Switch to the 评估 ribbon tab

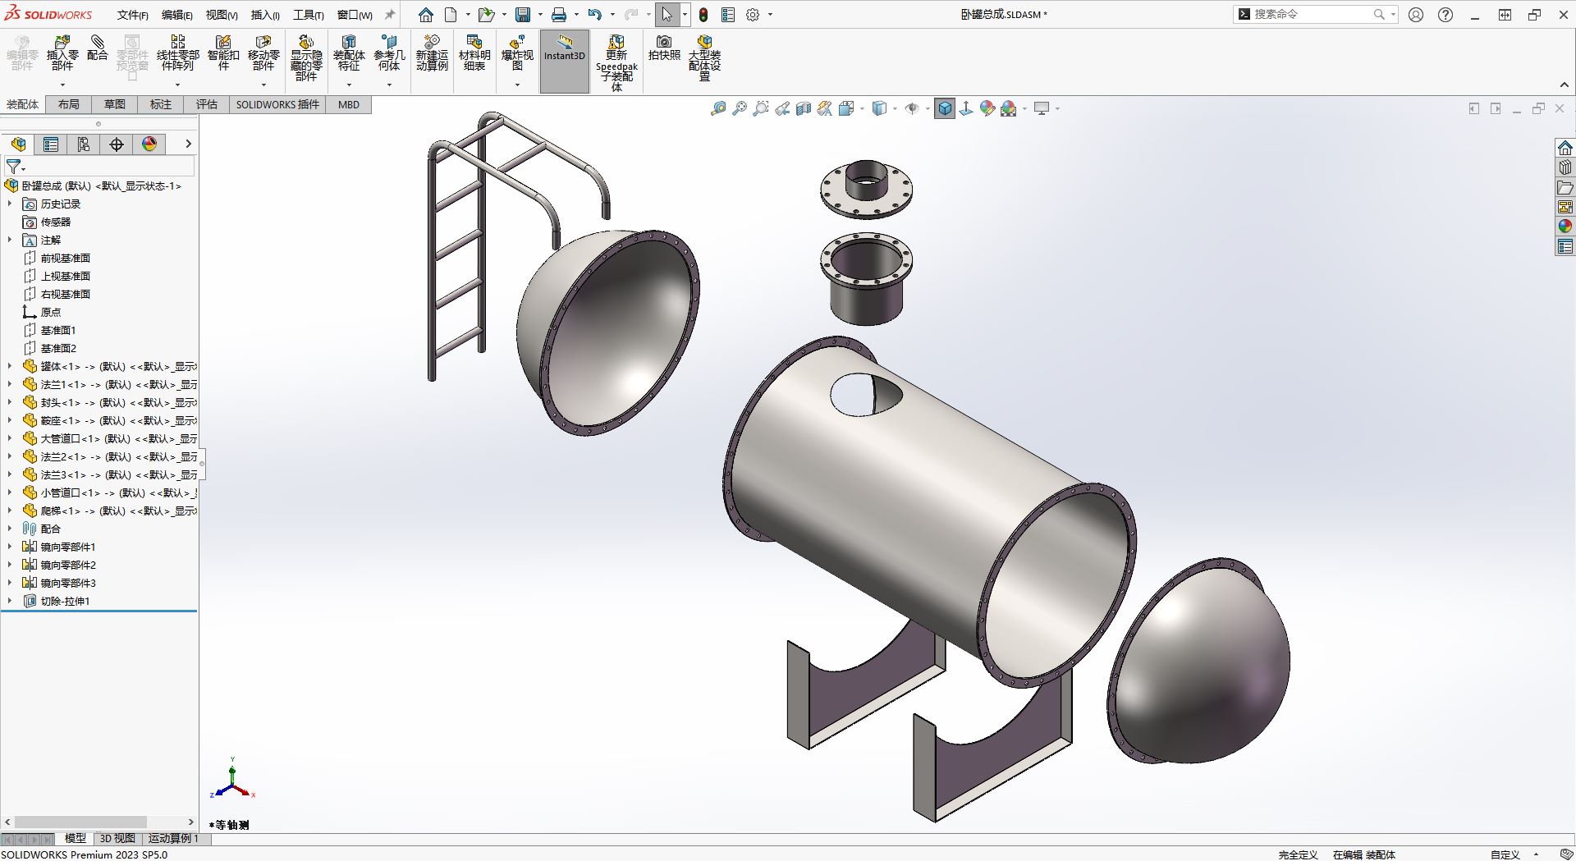[207, 104]
